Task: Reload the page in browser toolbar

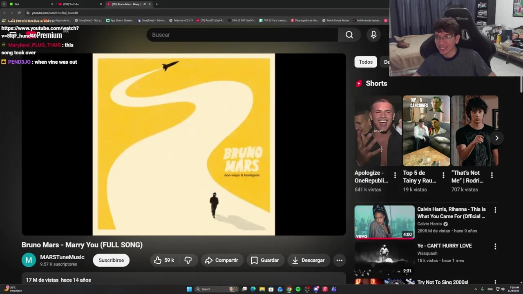Action: coord(19,13)
